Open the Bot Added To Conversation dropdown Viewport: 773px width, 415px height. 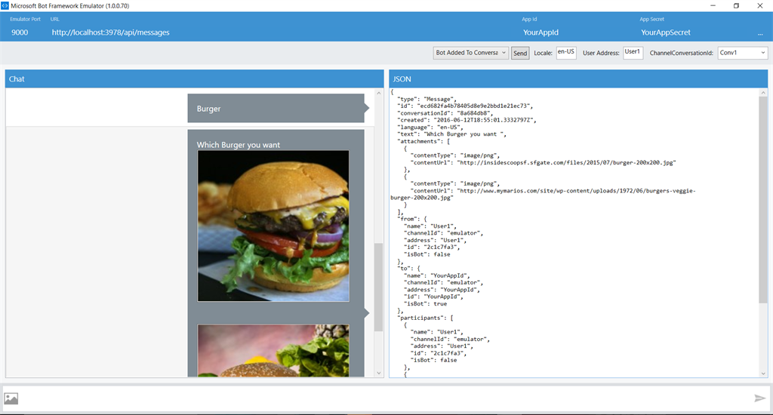click(x=470, y=53)
